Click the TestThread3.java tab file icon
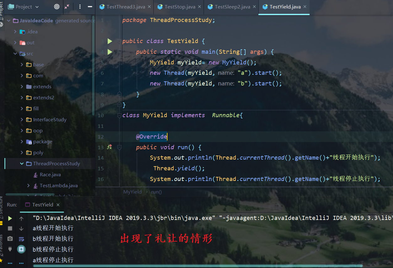 tap(102, 7)
